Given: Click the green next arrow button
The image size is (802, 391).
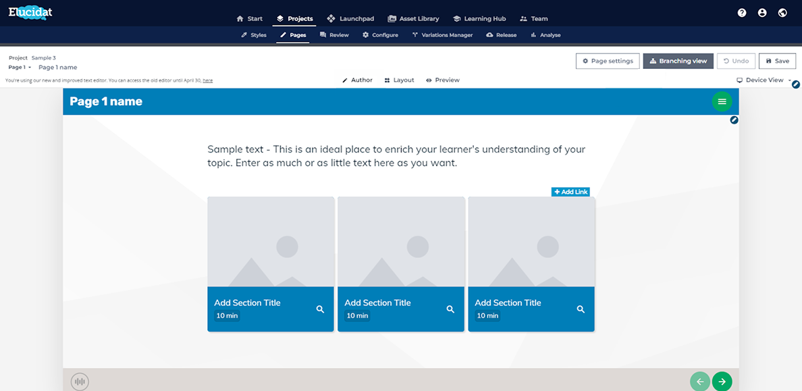Looking at the screenshot, I should (722, 382).
